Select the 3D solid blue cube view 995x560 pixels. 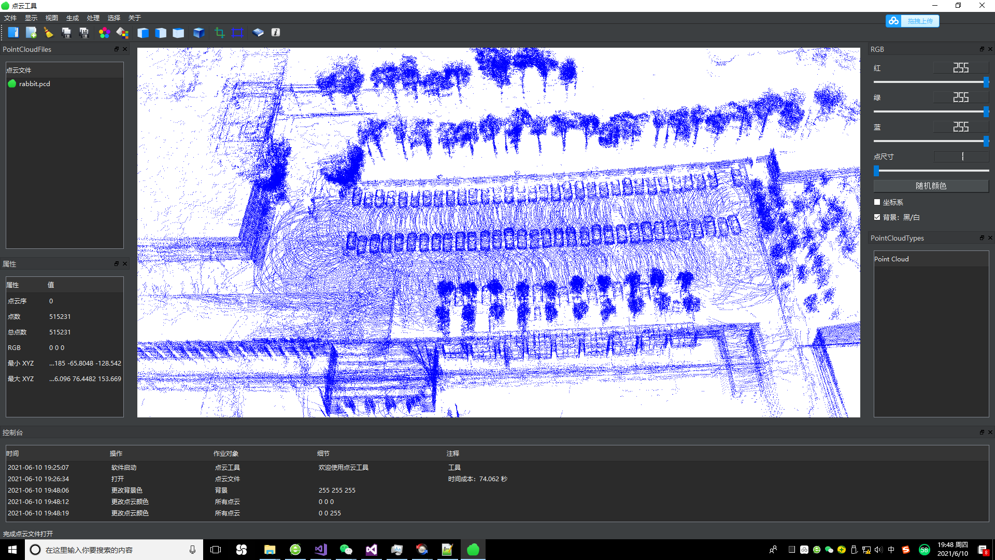(x=198, y=33)
